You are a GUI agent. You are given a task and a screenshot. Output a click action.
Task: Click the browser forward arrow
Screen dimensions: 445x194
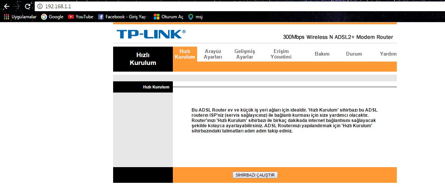(x=17, y=6)
